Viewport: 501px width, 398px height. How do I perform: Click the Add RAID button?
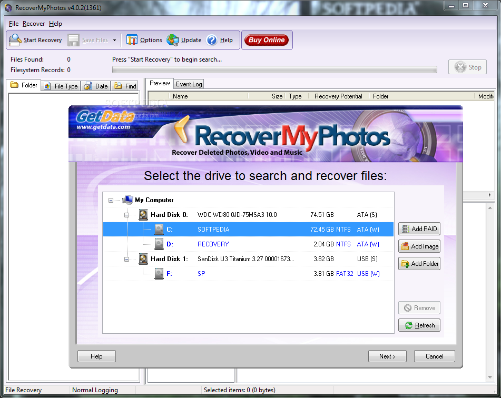pyautogui.click(x=419, y=228)
